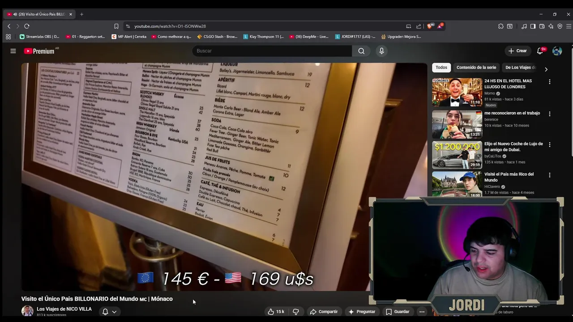Select the Todos filter chip

click(441, 68)
